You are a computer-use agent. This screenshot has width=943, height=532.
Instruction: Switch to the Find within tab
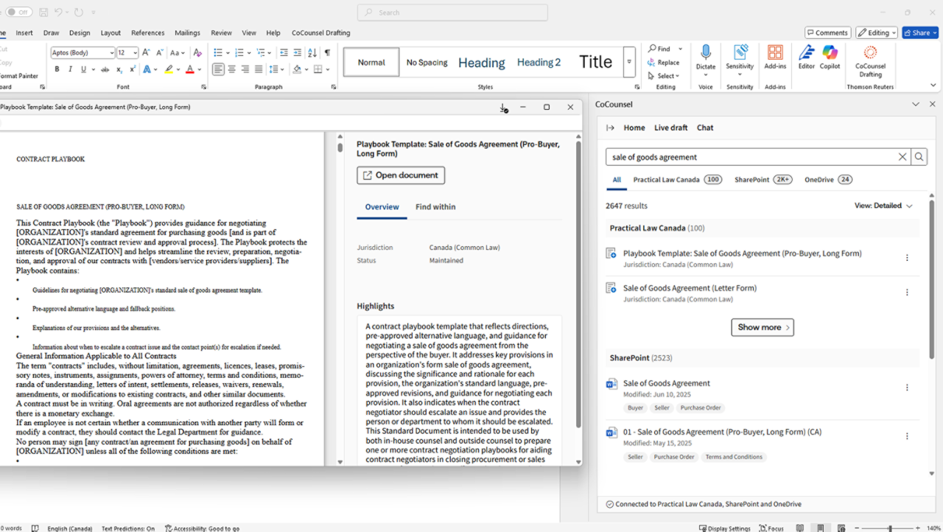(x=435, y=207)
